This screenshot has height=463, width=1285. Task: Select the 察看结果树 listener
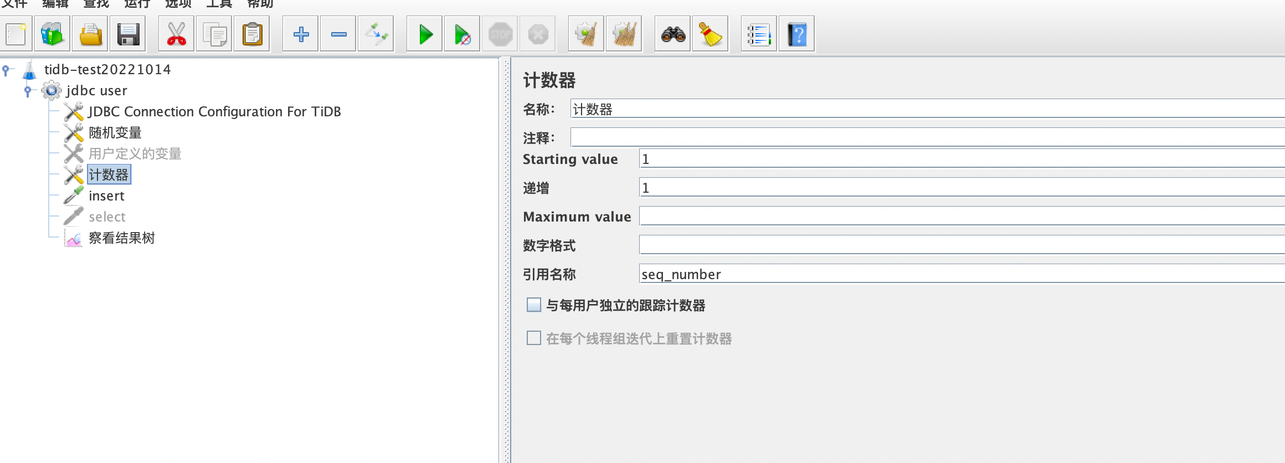(122, 238)
